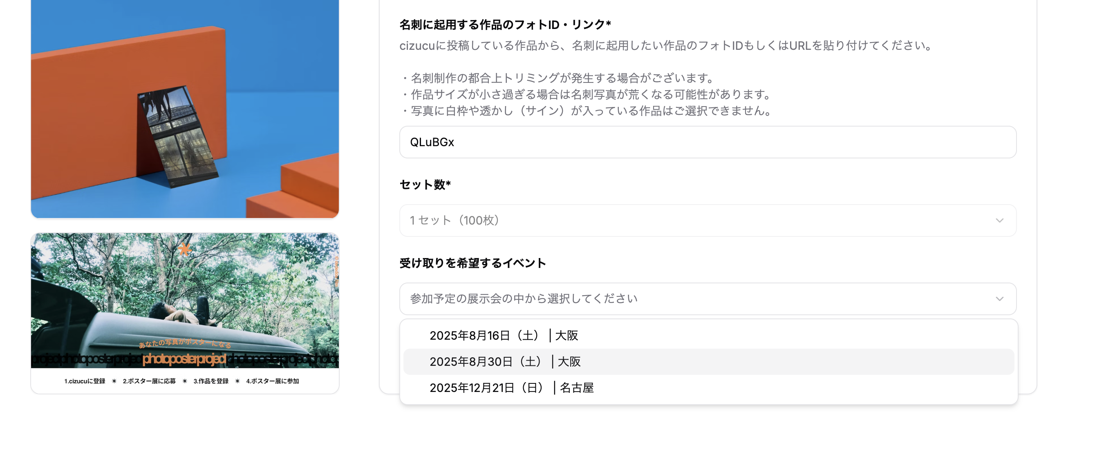Click the chevron arrow on the event dropdown
Image resolution: width=1115 pixels, height=463 pixels.
999,299
